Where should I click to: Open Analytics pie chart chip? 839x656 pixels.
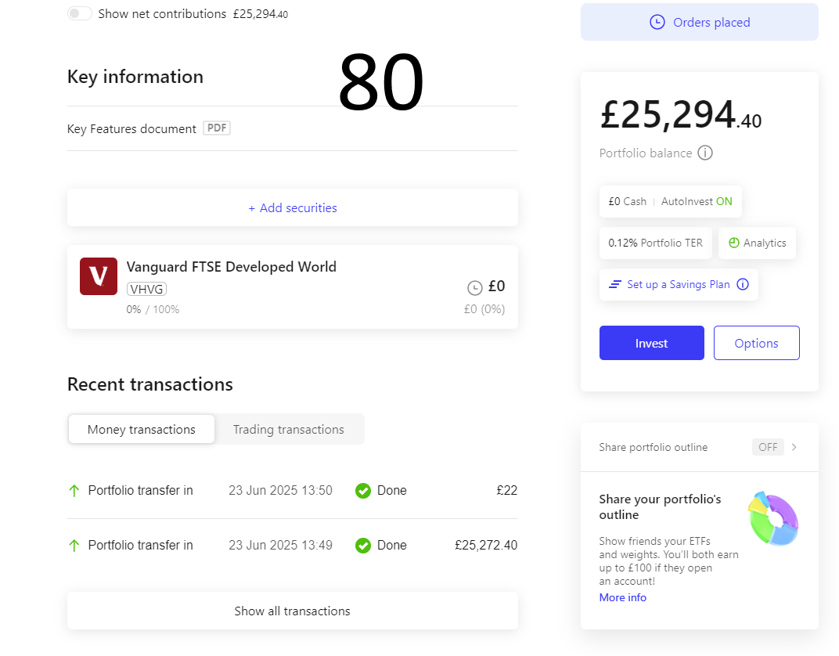(757, 243)
